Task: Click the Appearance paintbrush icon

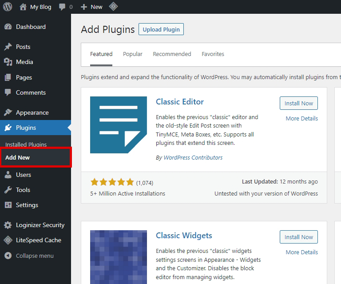Action: click(x=8, y=112)
